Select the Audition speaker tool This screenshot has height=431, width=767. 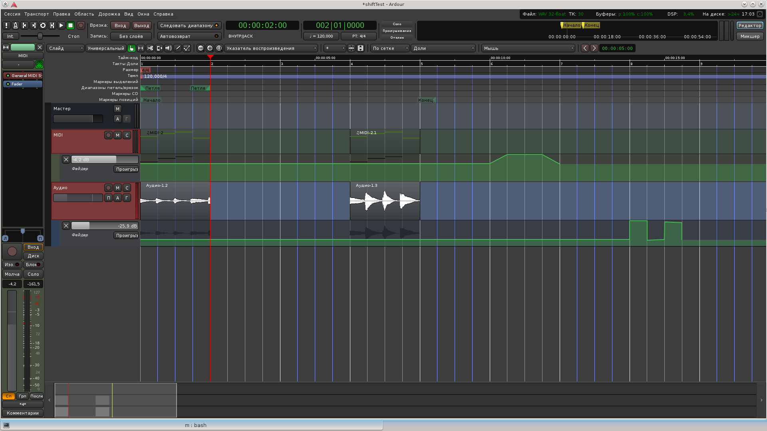point(168,48)
